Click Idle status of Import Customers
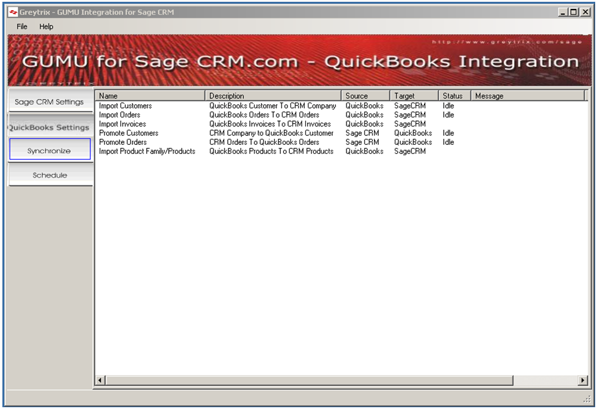Screen dimensions: 597x409 [x=448, y=106]
